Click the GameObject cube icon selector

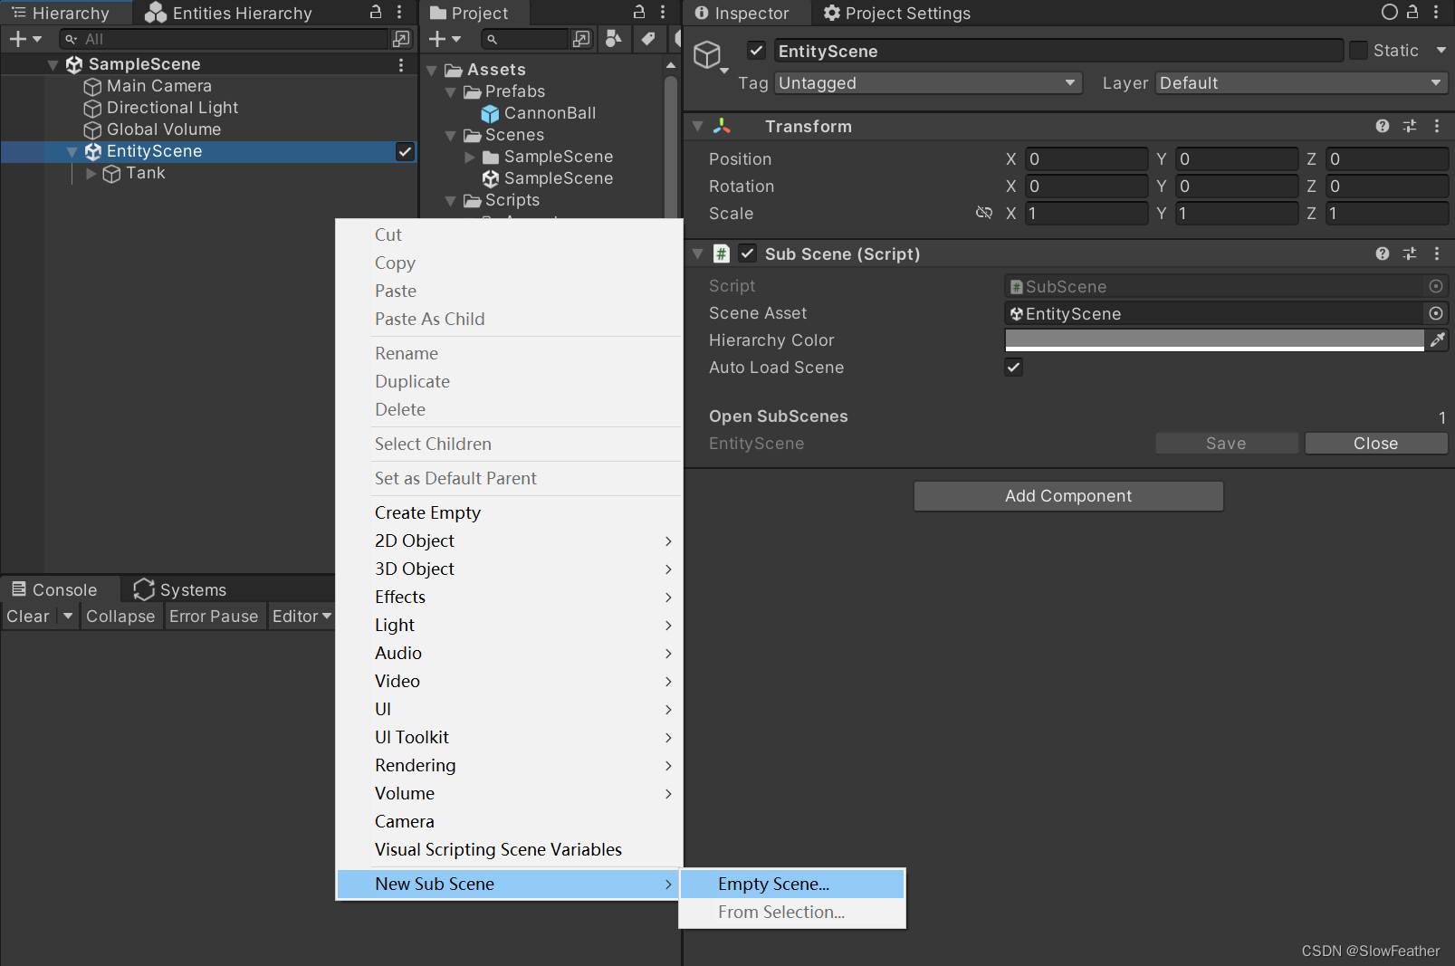tap(709, 56)
